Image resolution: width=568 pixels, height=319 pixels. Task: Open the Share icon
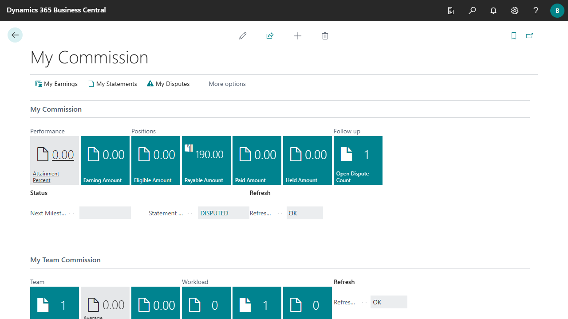click(x=270, y=36)
